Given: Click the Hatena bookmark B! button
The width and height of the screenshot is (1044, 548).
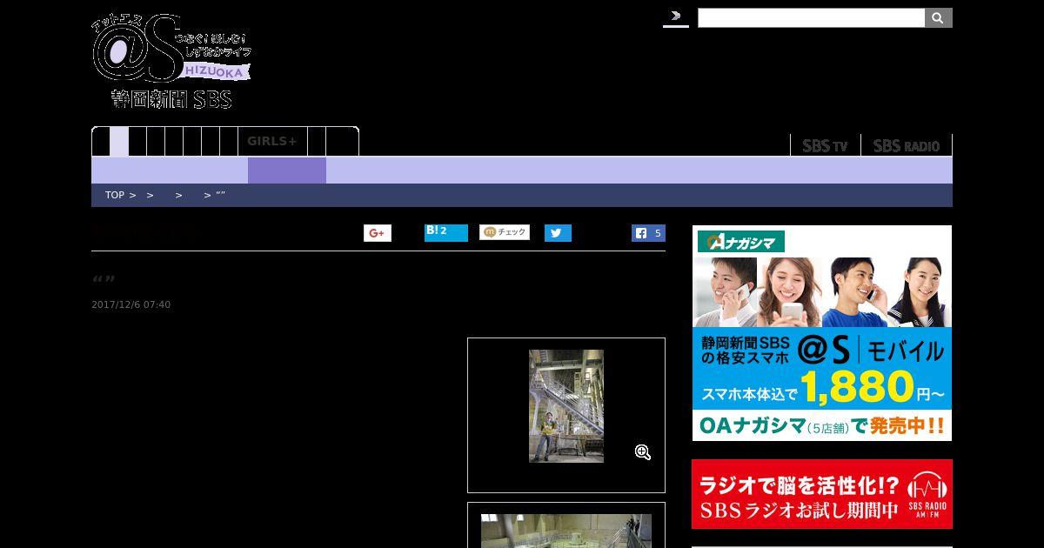Looking at the screenshot, I should [x=446, y=232].
